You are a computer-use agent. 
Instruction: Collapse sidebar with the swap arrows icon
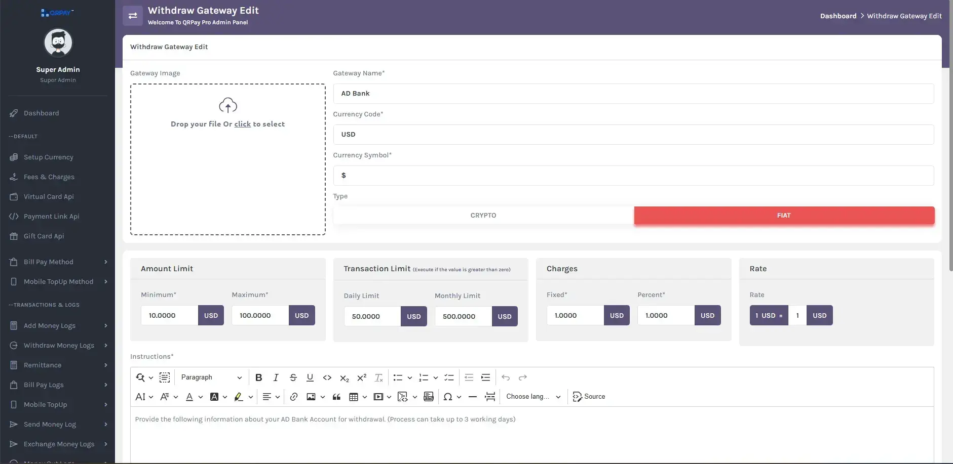point(133,16)
